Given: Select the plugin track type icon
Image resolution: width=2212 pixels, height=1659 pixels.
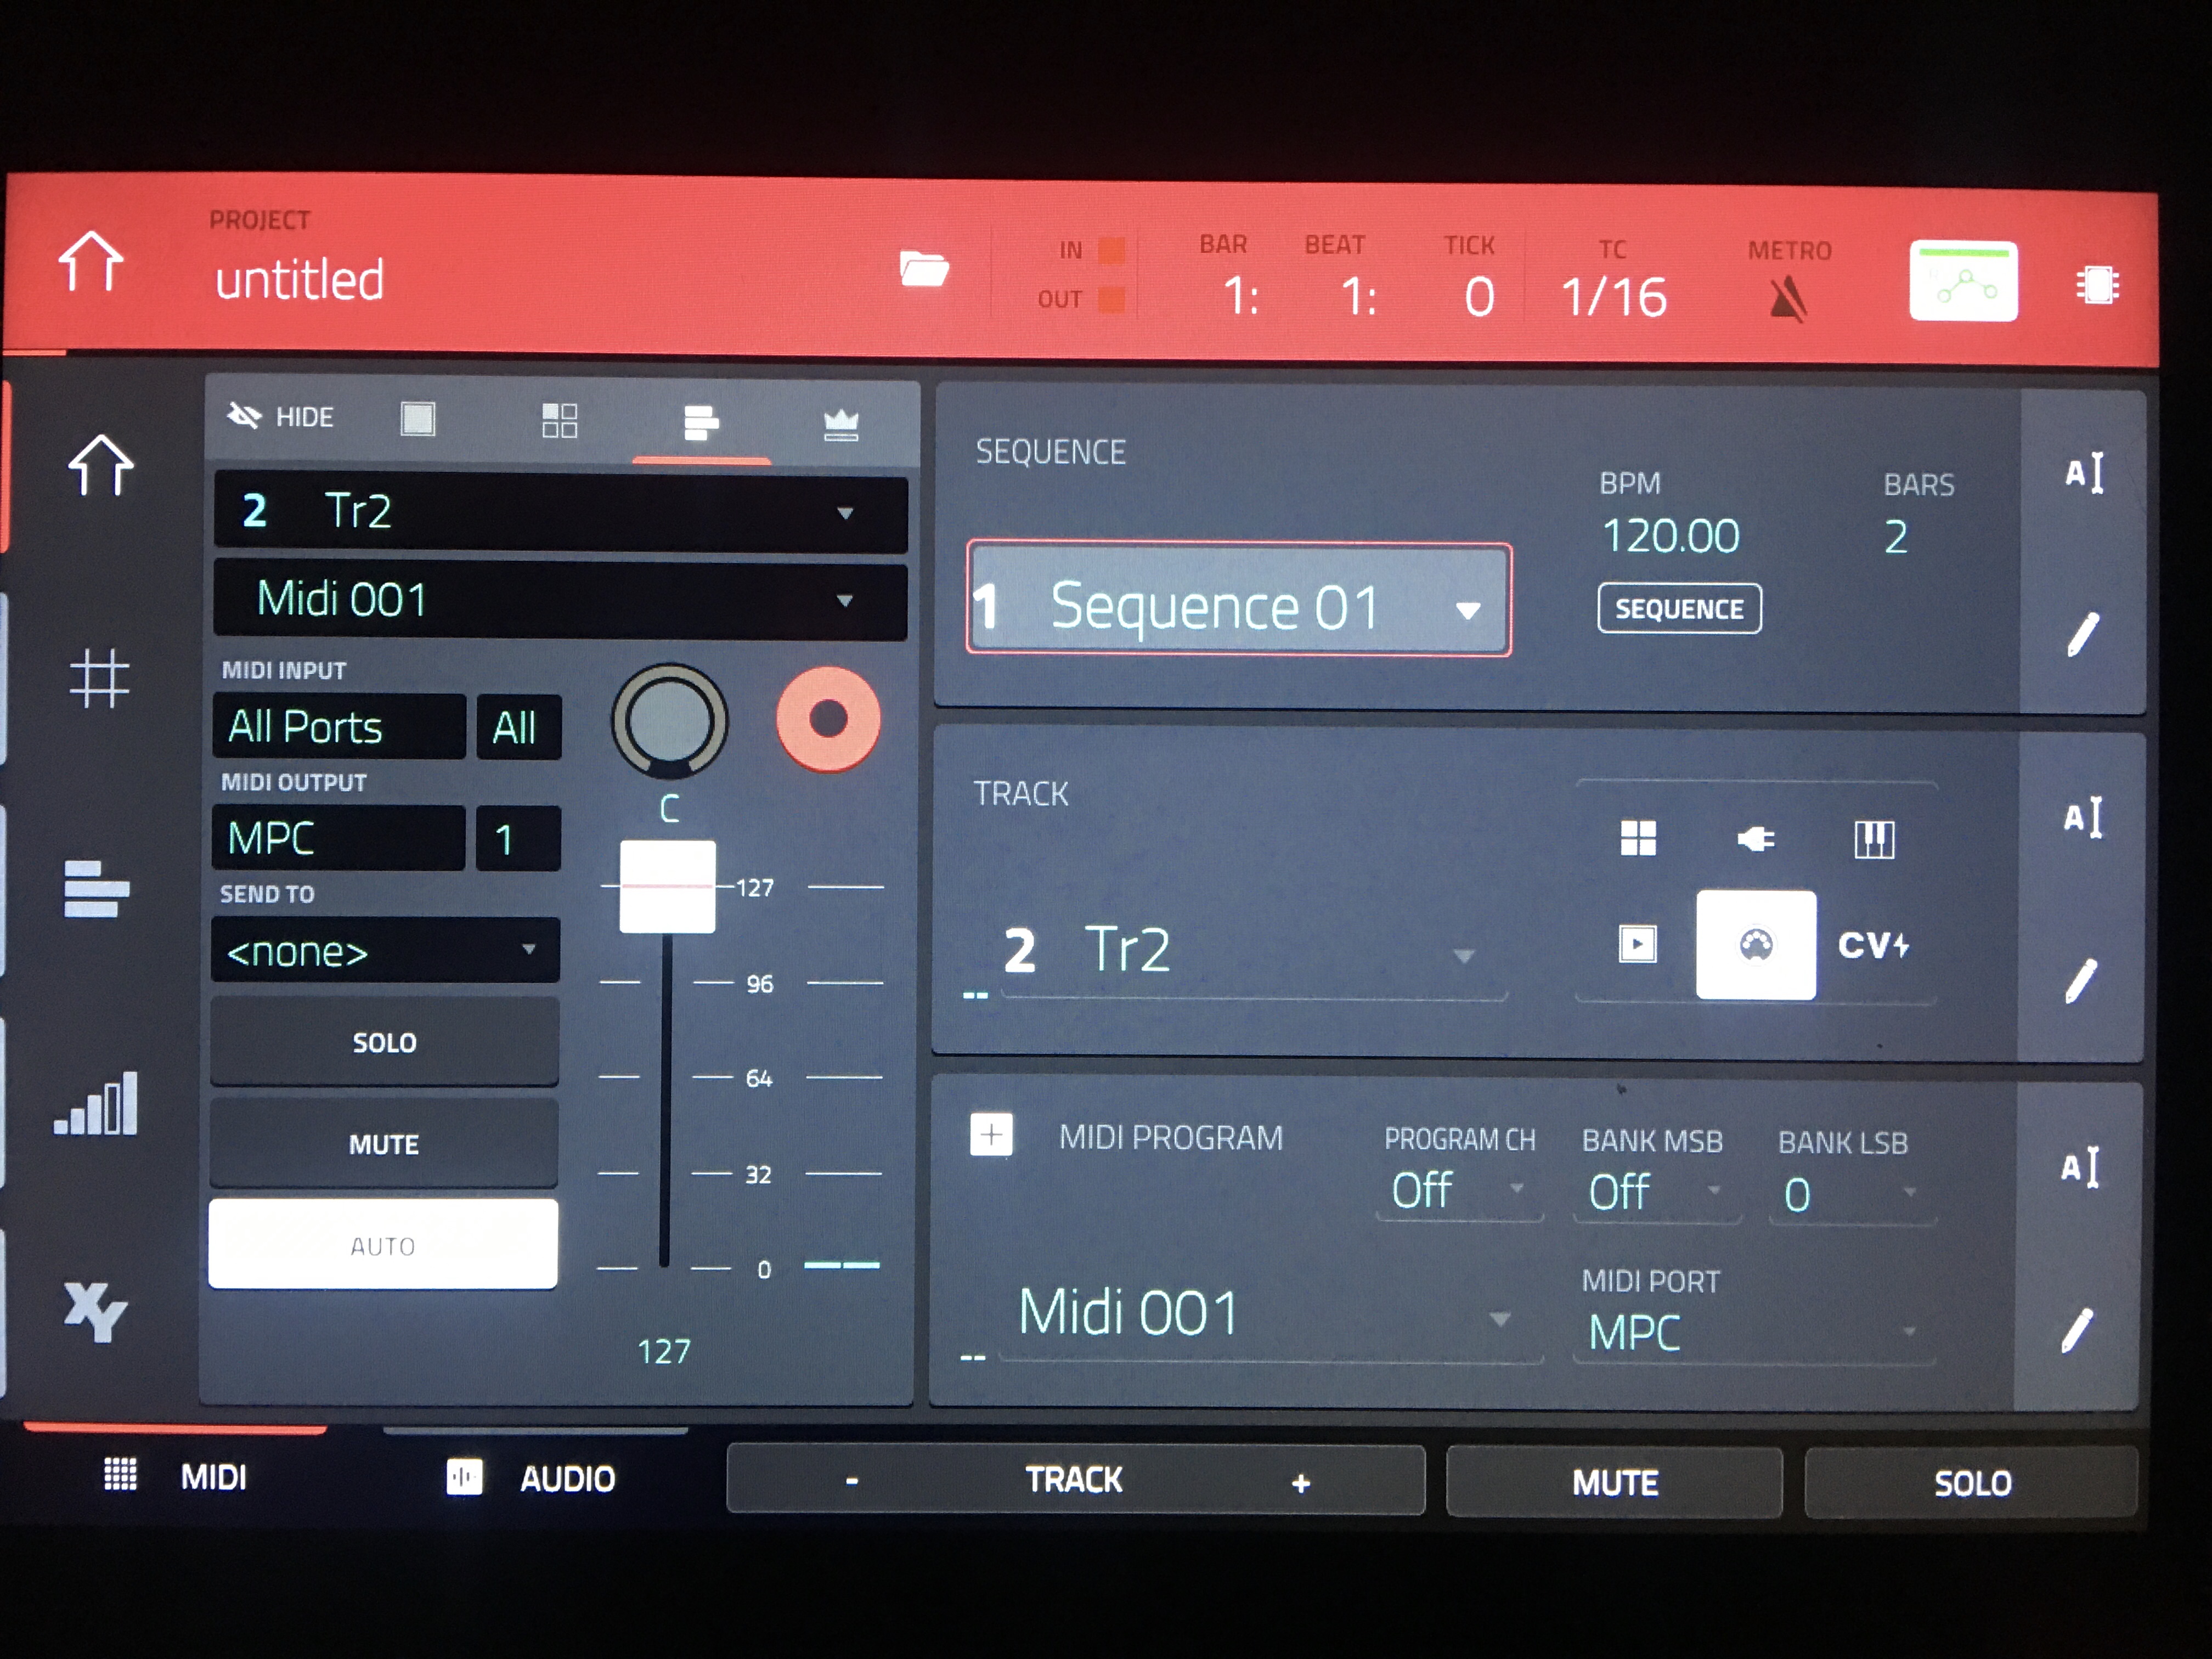Looking at the screenshot, I should [1756, 838].
